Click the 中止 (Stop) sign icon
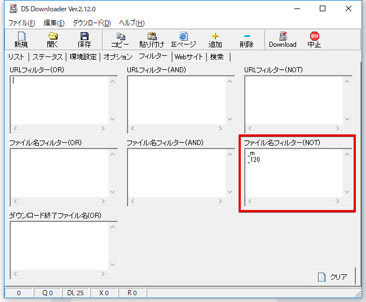Viewport: 366px width, 302px height. [315, 36]
